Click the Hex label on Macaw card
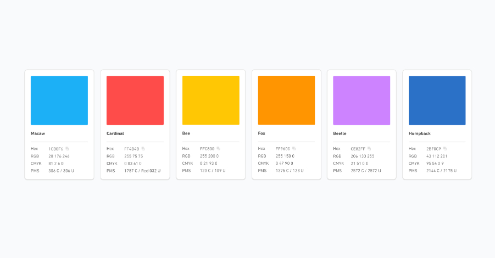 coord(35,149)
